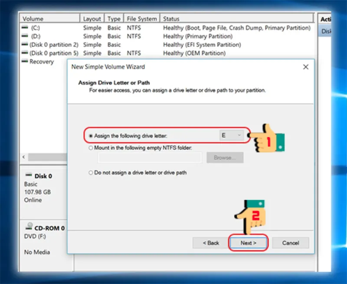The width and height of the screenshot is (347, 284).
Task: Open the drive letter E dropdown
Action: click(232, 135)
